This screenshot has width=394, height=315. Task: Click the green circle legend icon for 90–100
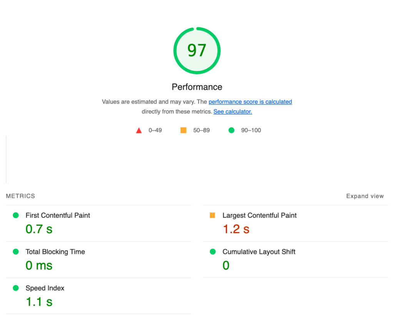pyautogui.click(x=231, y=130)
